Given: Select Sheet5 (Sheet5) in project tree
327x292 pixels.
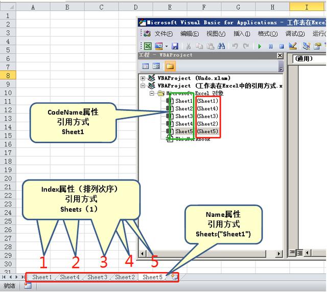Looking at the screenshot, I should point(196,131).
